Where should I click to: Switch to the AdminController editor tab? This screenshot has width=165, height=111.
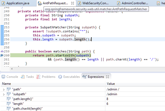coord(135,3)
